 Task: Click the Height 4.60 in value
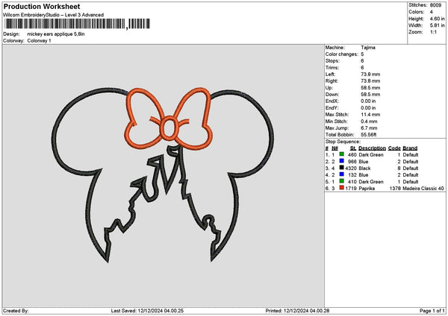437,19
